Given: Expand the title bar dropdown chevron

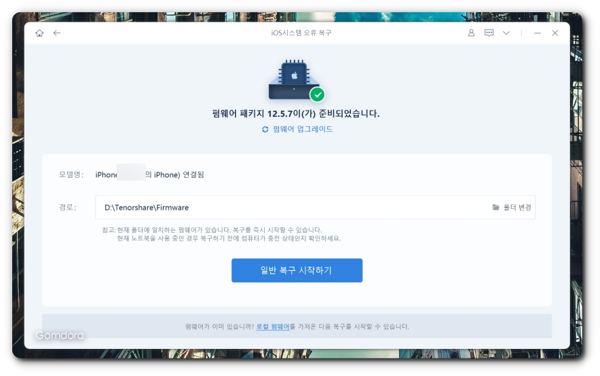Looking at the screenshot, I should pos(506,33).
